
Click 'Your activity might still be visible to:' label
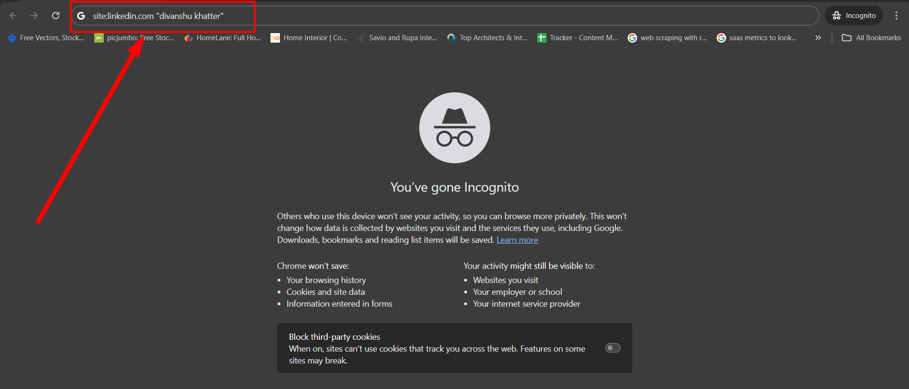[x=529, y=266]
